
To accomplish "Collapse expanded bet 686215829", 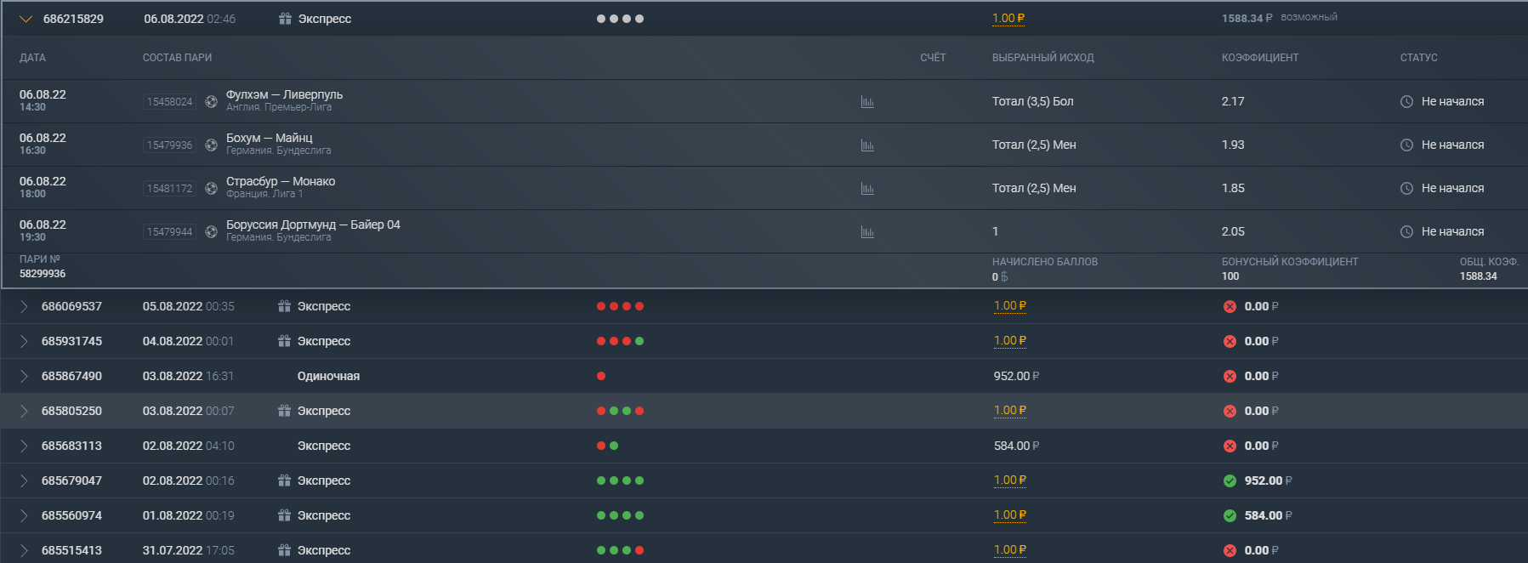I will (26, 19).
